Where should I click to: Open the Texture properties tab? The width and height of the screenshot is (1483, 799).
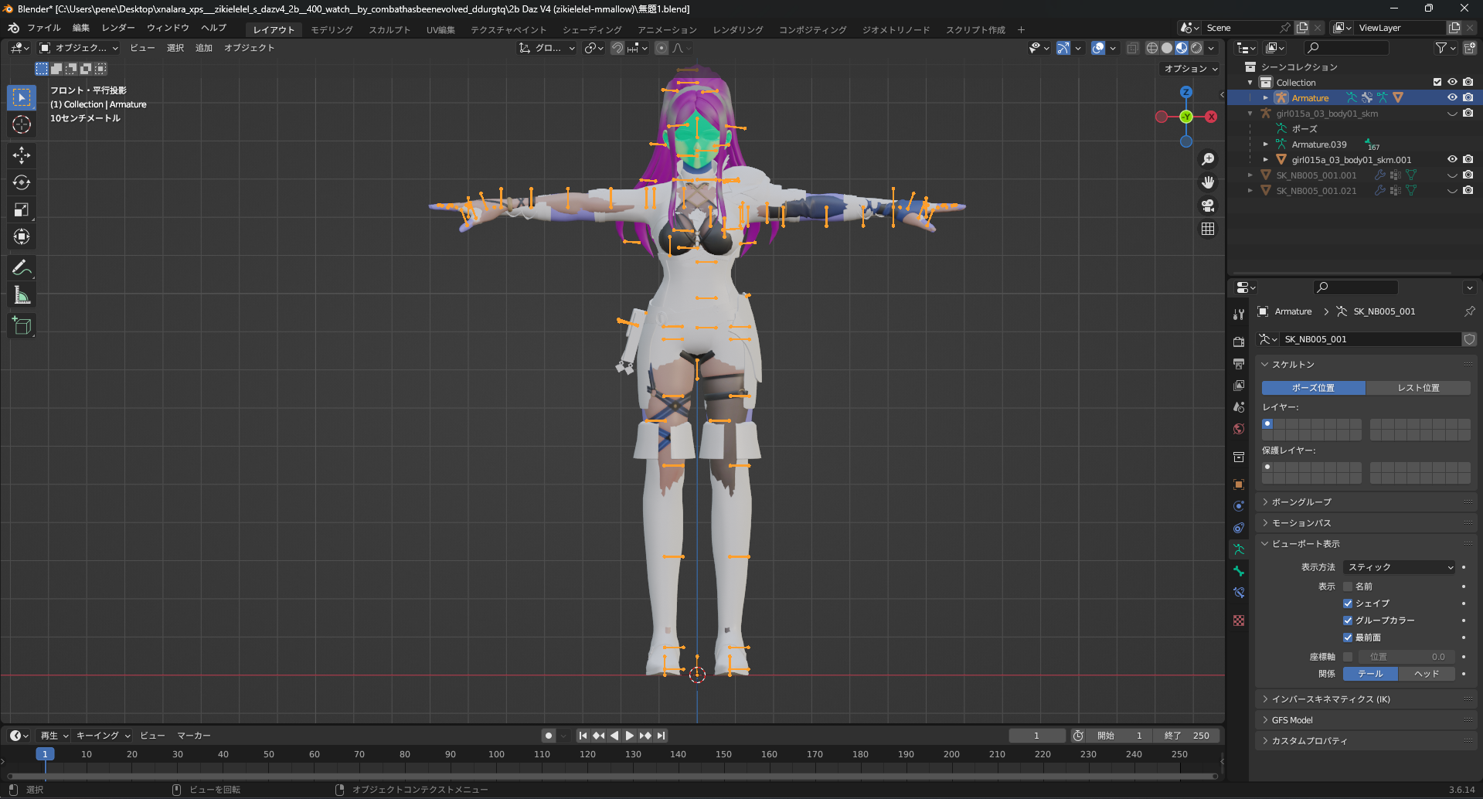1239,620
